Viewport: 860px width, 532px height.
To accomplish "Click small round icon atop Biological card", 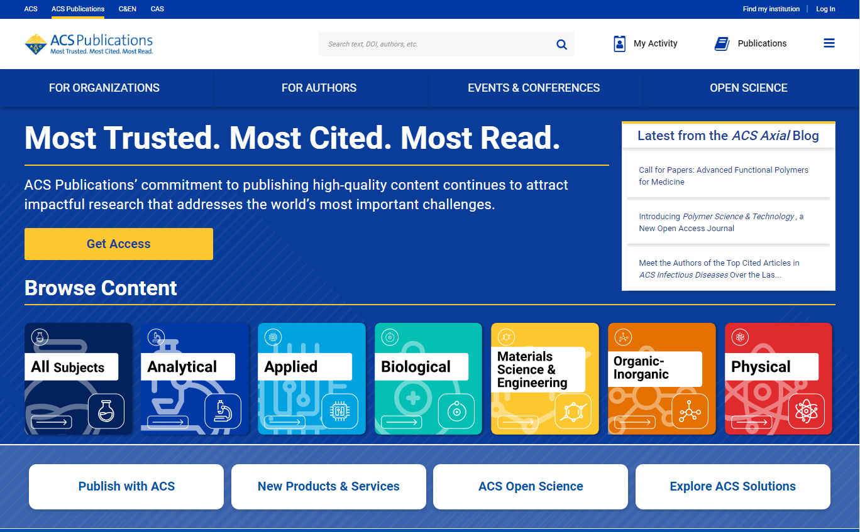I will point(390,337).
